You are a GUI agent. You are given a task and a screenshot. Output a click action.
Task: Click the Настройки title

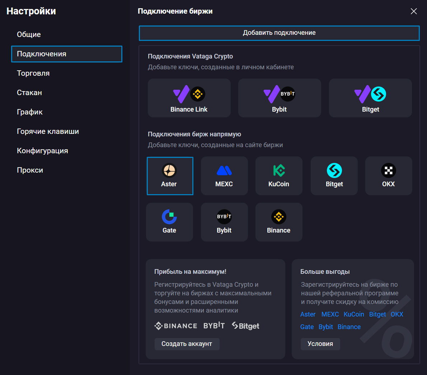tap(31, 11)
